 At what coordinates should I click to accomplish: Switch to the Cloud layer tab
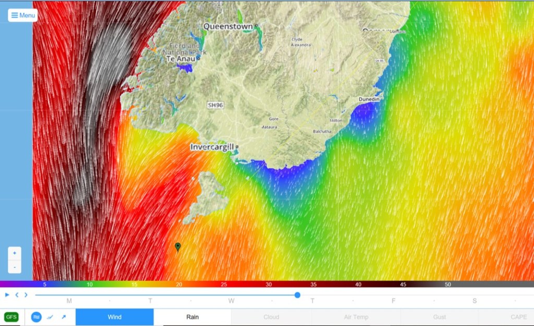[271, 317]
